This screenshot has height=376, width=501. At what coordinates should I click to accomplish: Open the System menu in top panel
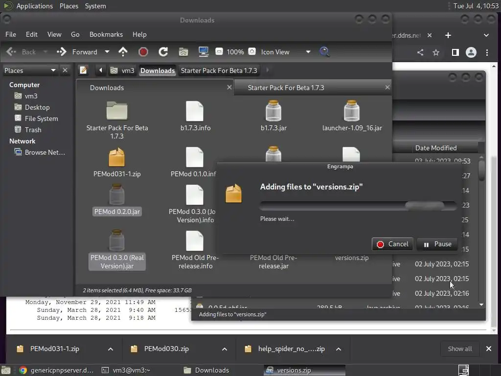(x=95, y=6)
